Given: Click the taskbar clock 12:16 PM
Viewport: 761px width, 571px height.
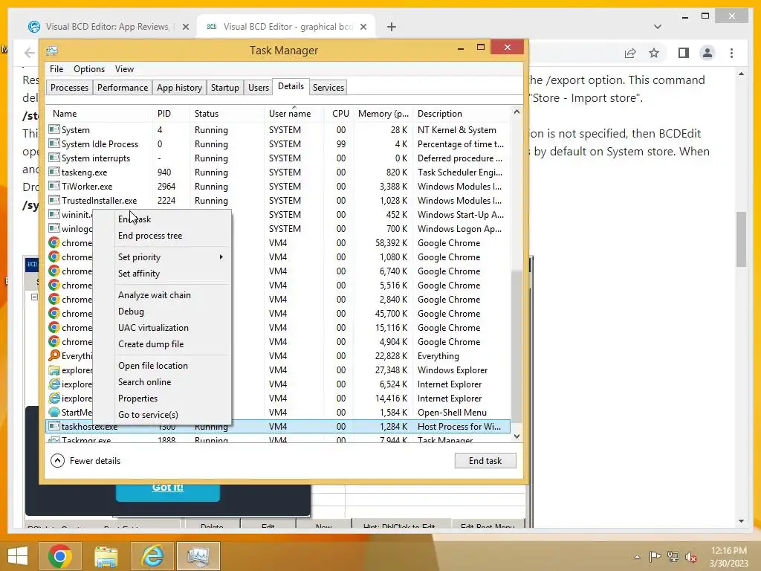Looking at the screenshot, I should coord(728,551).
